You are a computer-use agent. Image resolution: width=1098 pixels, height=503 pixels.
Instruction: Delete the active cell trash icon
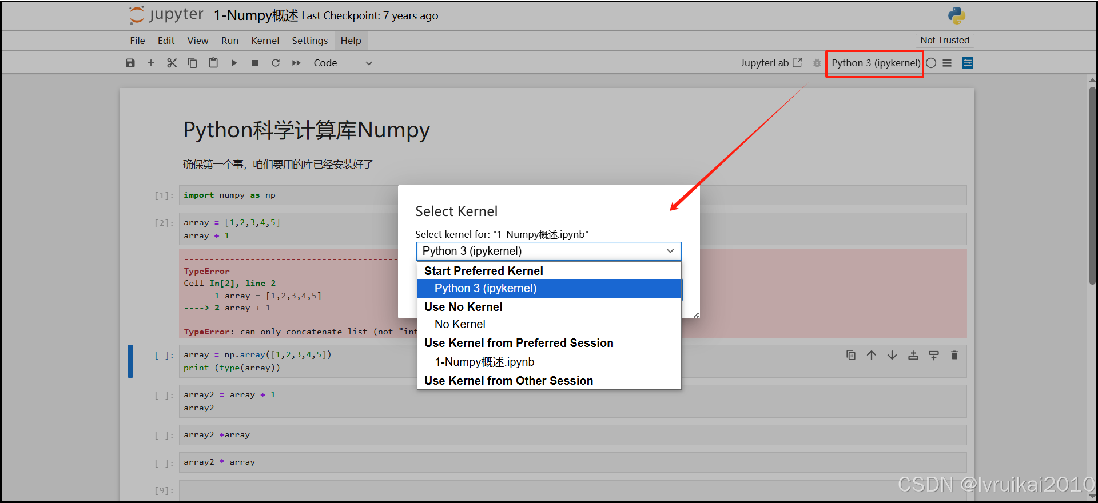[x=954, y=355]
